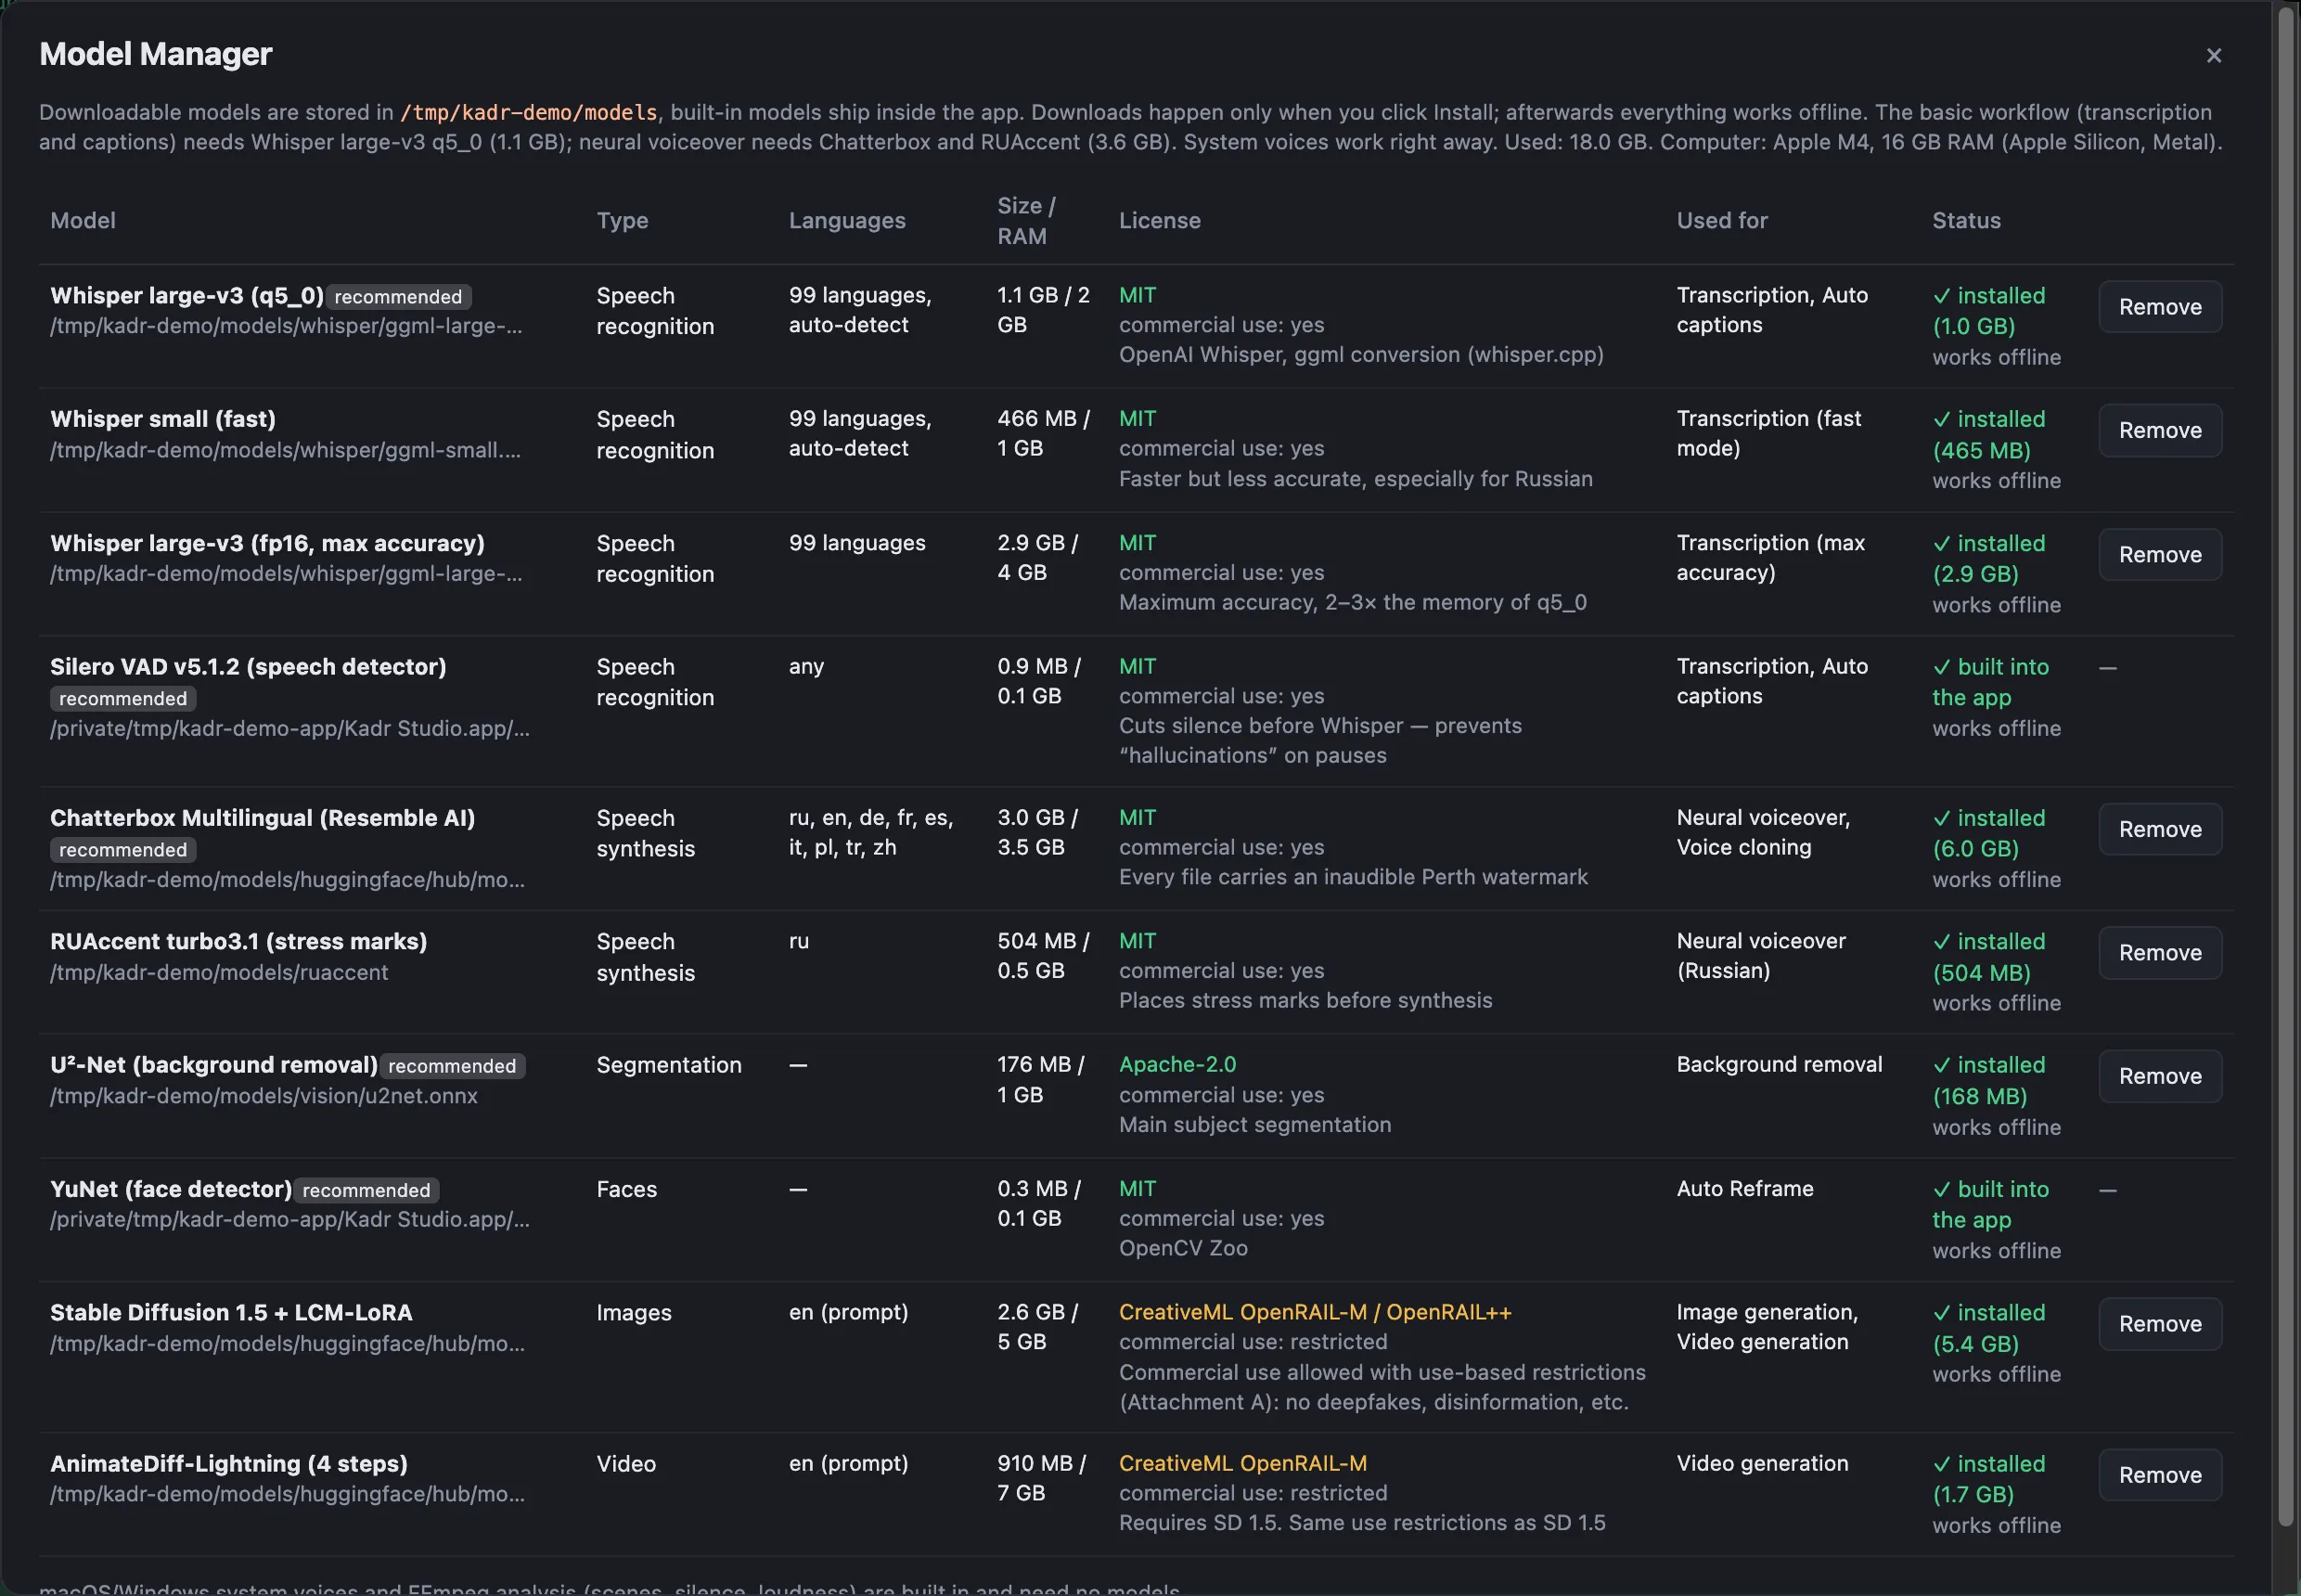The width and height of the screenshot is (2301, 1596).
Task: Click the recommended badge next to YuNet
Action: point(366,1191)
